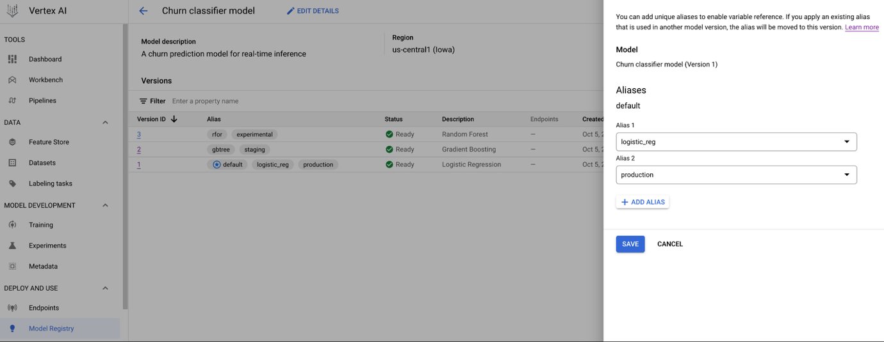This screenshot has width=884, height=342.
Task: Click the rfor alias chip
Action: 217,134
